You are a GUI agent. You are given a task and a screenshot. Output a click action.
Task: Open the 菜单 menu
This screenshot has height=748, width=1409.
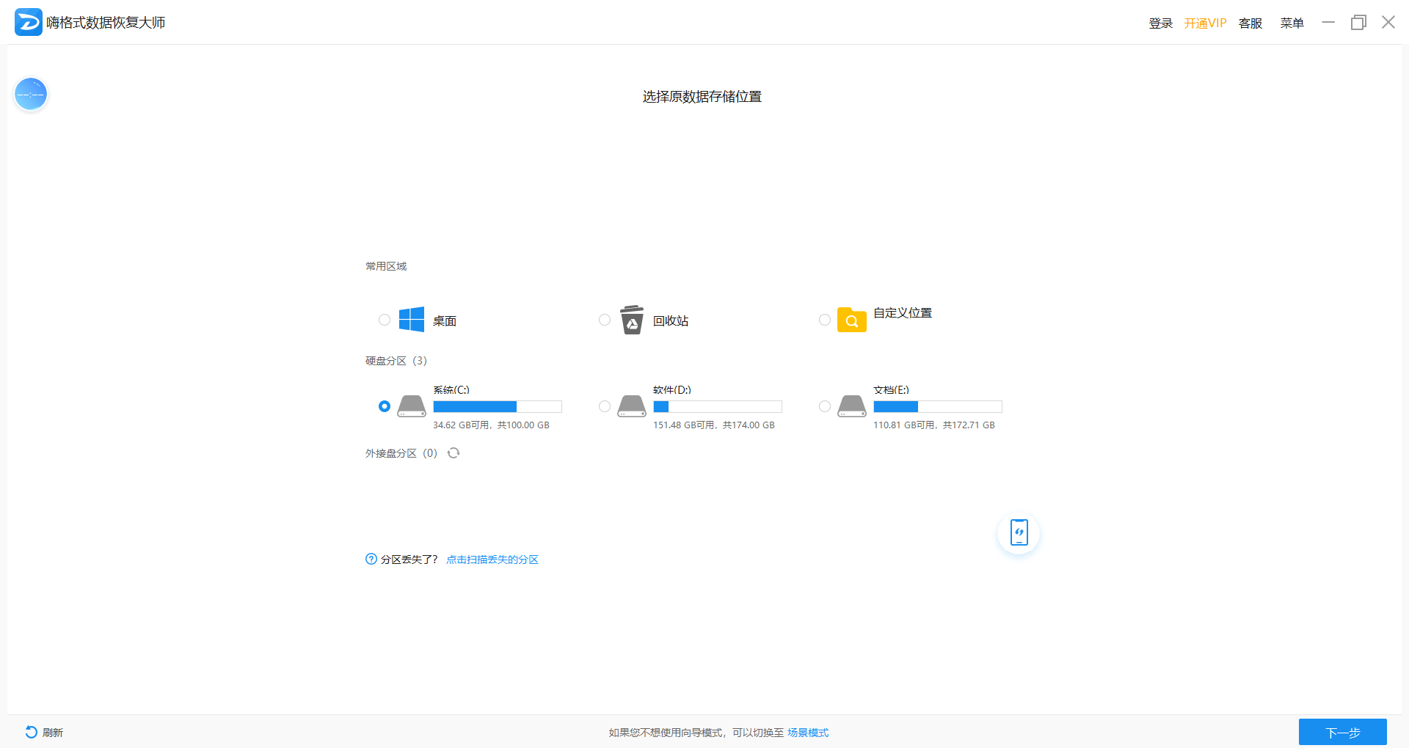1292,23
